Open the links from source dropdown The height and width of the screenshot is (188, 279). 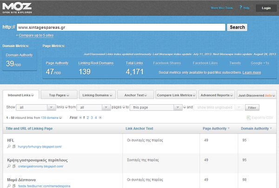click(x=93, y=107)
